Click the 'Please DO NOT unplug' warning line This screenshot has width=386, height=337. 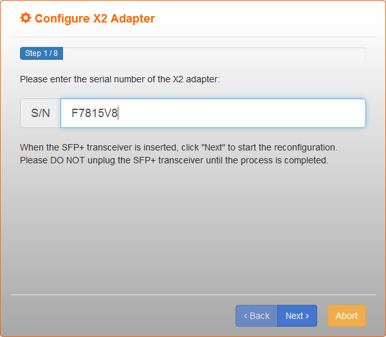click(174, 160)
